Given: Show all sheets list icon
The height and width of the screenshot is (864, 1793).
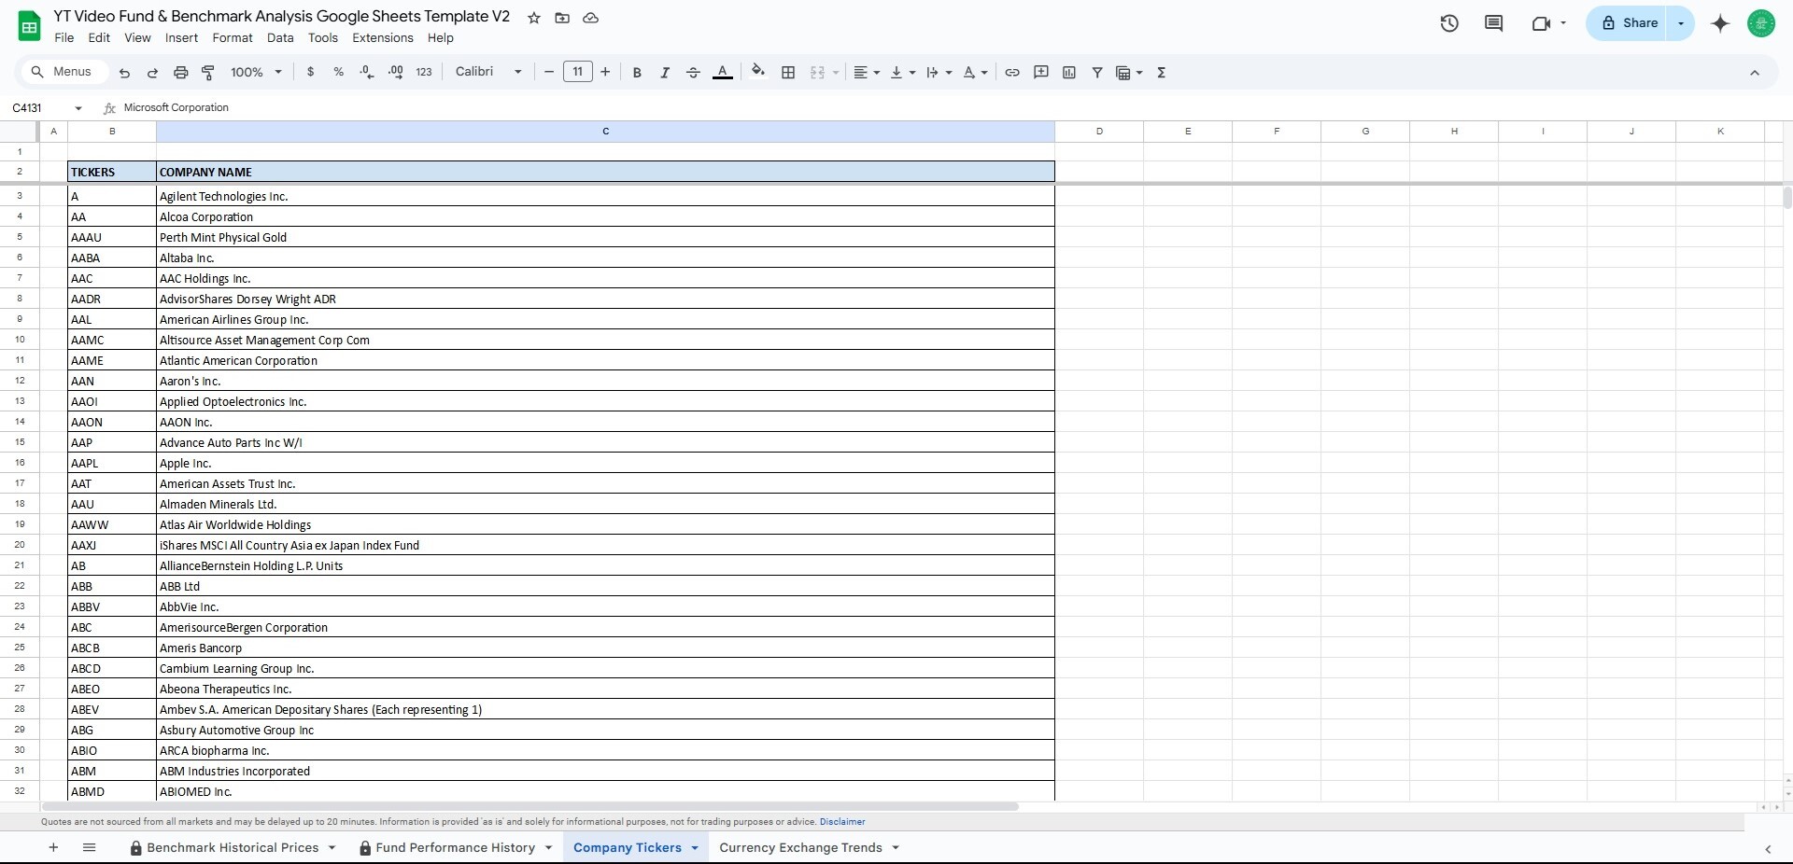Looking at the screenshot, I should click(x=90, y=847).
